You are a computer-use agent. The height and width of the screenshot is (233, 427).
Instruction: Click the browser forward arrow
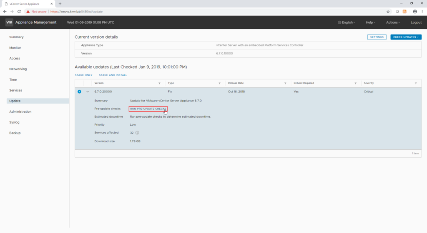(x=12, y=12)
